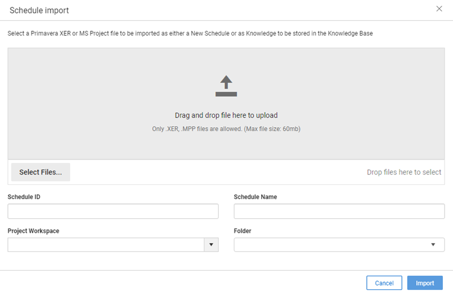Click the Project Workspace label
Image resolution: width=453 pixels, height=295 pixels.
[33, 231]
